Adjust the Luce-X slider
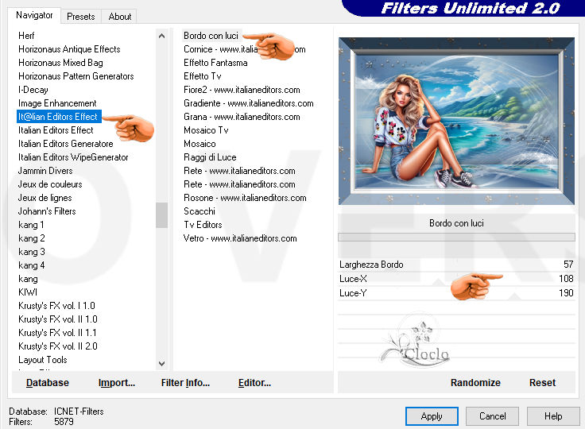Viewport: 585px width, 429px height. point(456,279)
